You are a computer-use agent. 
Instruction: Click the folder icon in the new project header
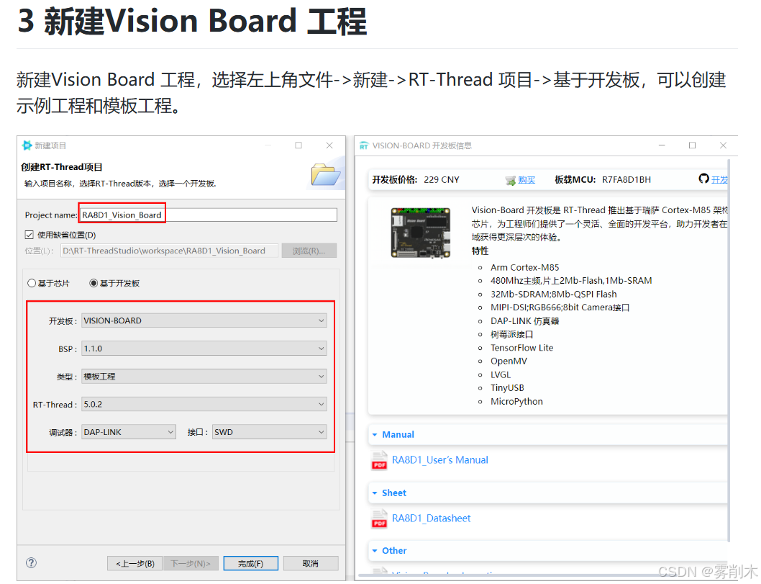coord(325,174)
